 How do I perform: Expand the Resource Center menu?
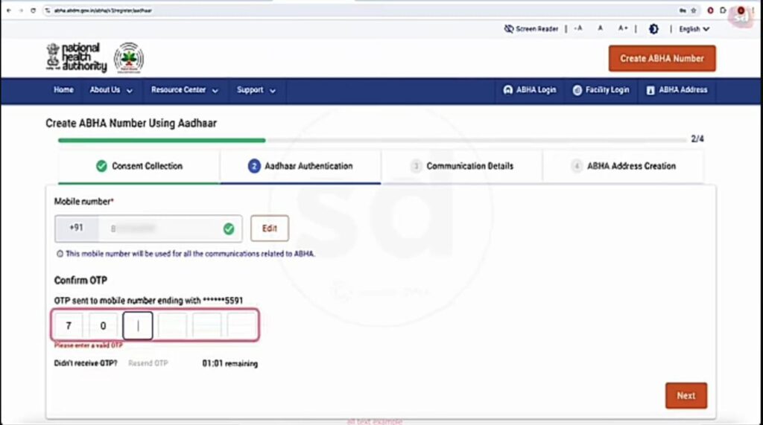tap(185, 90)
